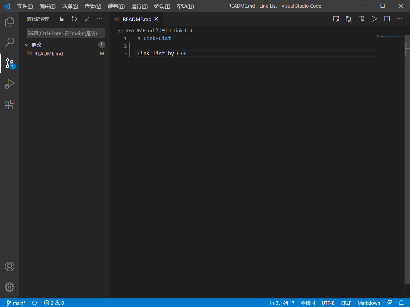Switch source control to tree view
The image size is (410, 307).
(x=62, y=19)
